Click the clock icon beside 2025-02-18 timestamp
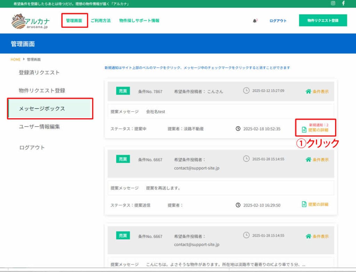356x272 pixels. tap(238, 128)
